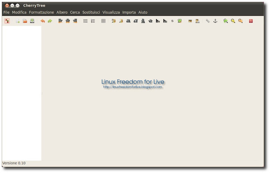270x173 pixels.
Task: Toggle bold text formatting
Action: point(128,21)
